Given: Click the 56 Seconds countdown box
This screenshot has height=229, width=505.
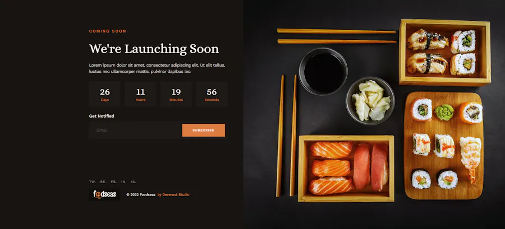Looking at the screenshot, I should [x=212, y=94].
